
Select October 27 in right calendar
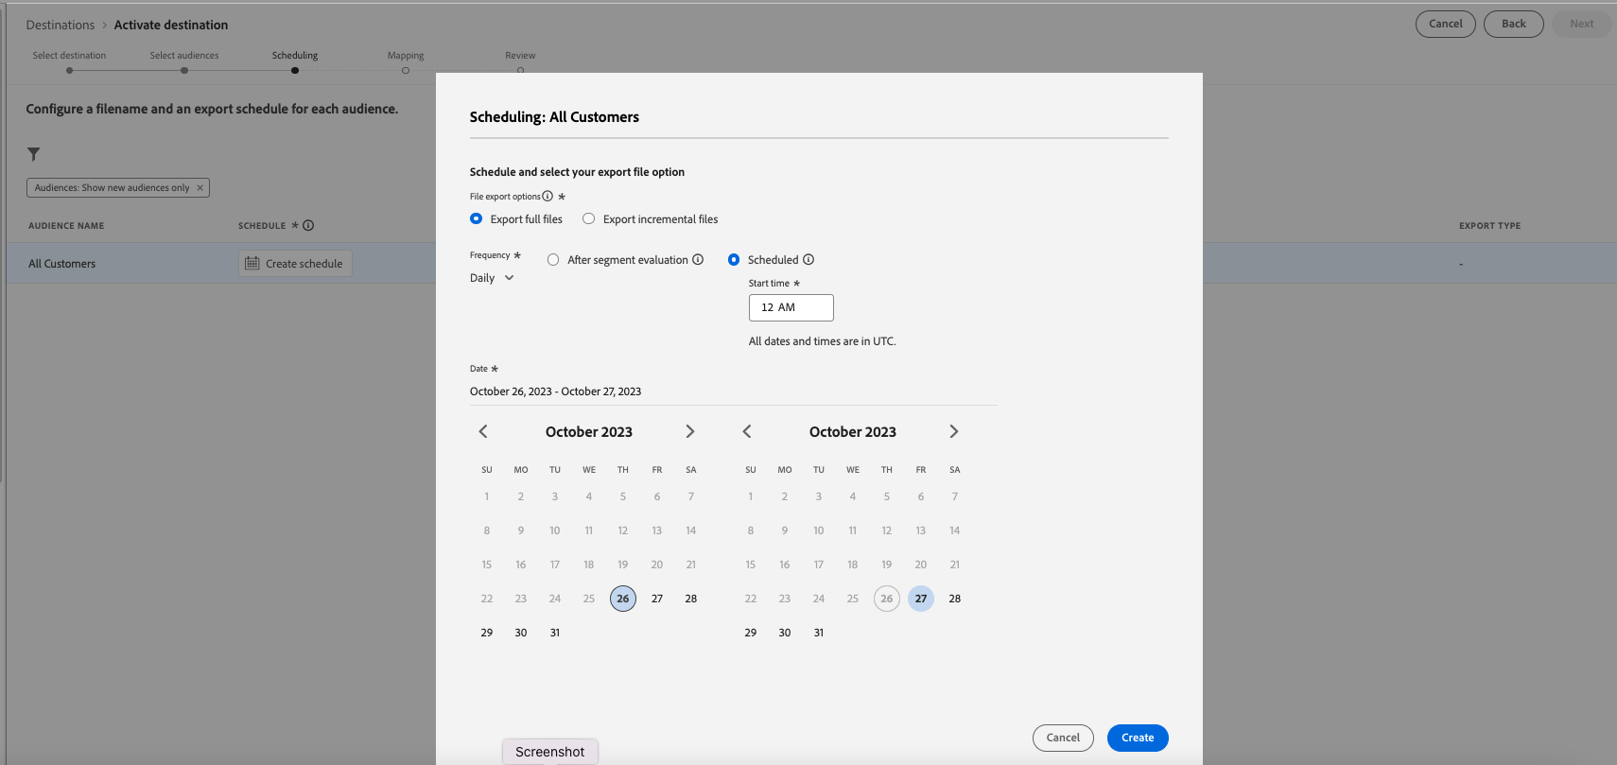tap(921, 599)
